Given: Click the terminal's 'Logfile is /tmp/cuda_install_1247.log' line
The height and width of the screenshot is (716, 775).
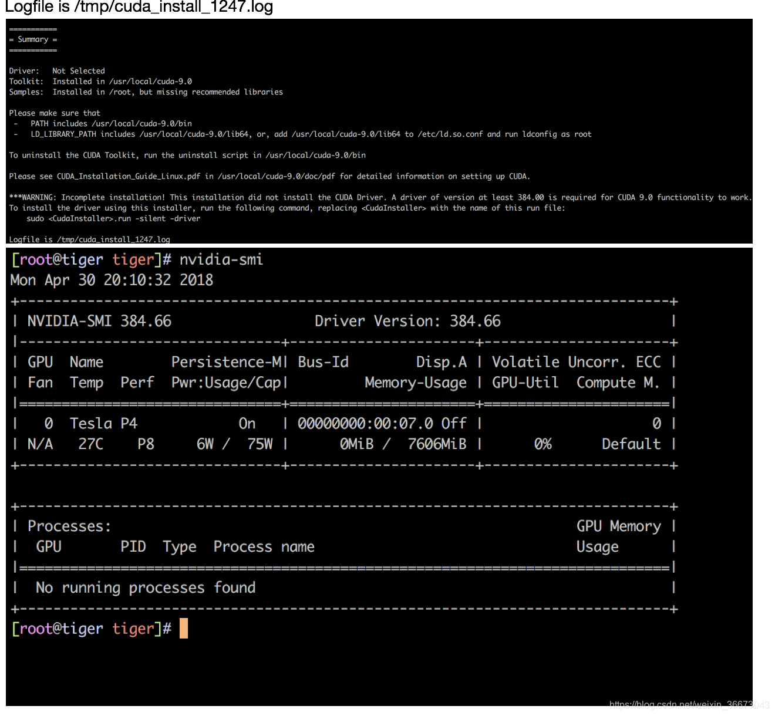Looking at the screenshot, I should 89,239.
